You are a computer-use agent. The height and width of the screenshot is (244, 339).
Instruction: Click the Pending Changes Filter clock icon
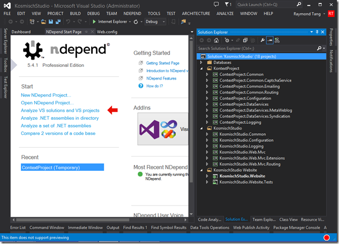(x=227, y=40)
